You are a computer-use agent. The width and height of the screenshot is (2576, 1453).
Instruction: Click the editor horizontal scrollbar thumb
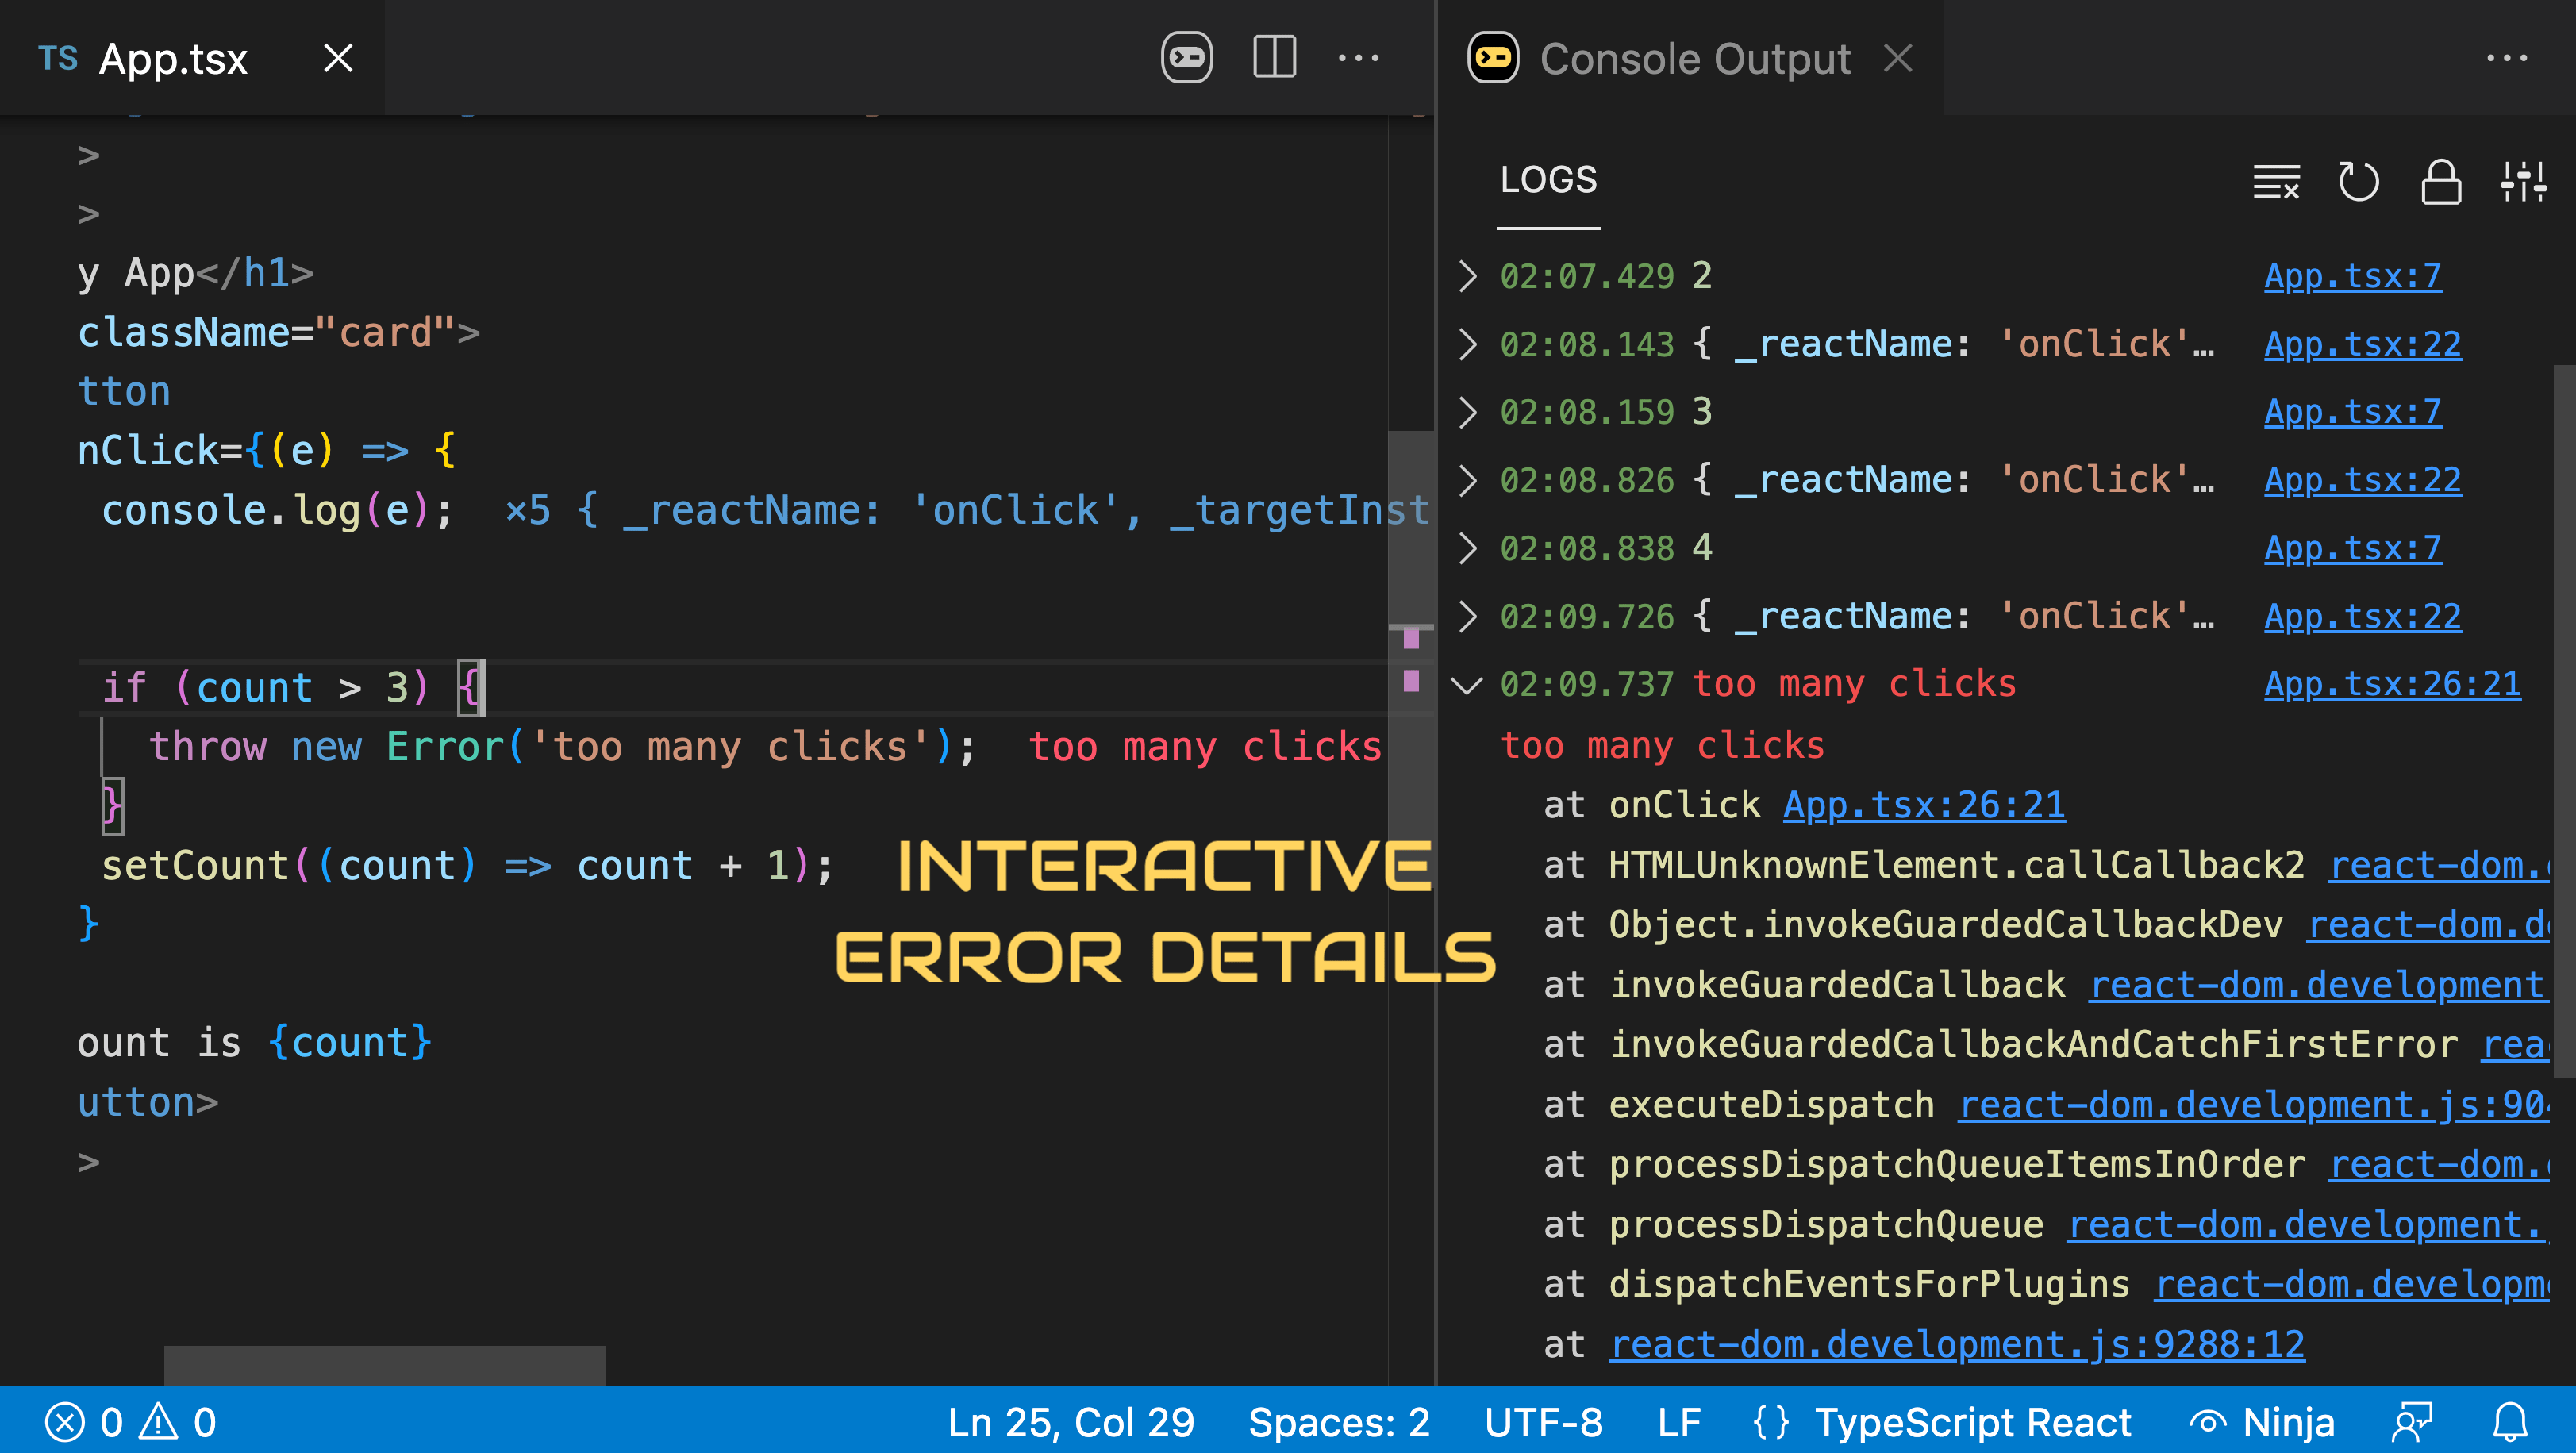coord(384,1364)
